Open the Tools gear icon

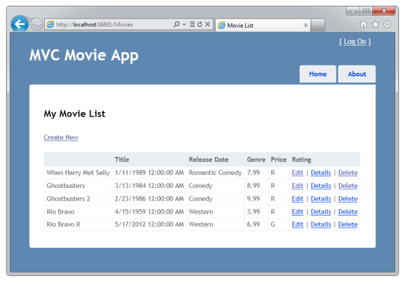coord(387,24)
